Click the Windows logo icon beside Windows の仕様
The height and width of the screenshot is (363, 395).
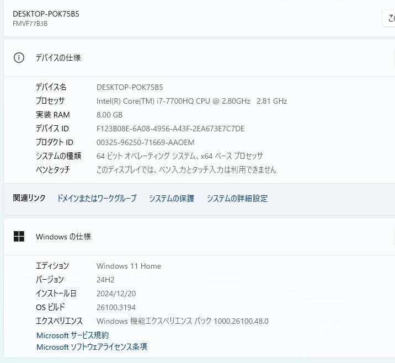pyautogui.click(x=19, y=237)
